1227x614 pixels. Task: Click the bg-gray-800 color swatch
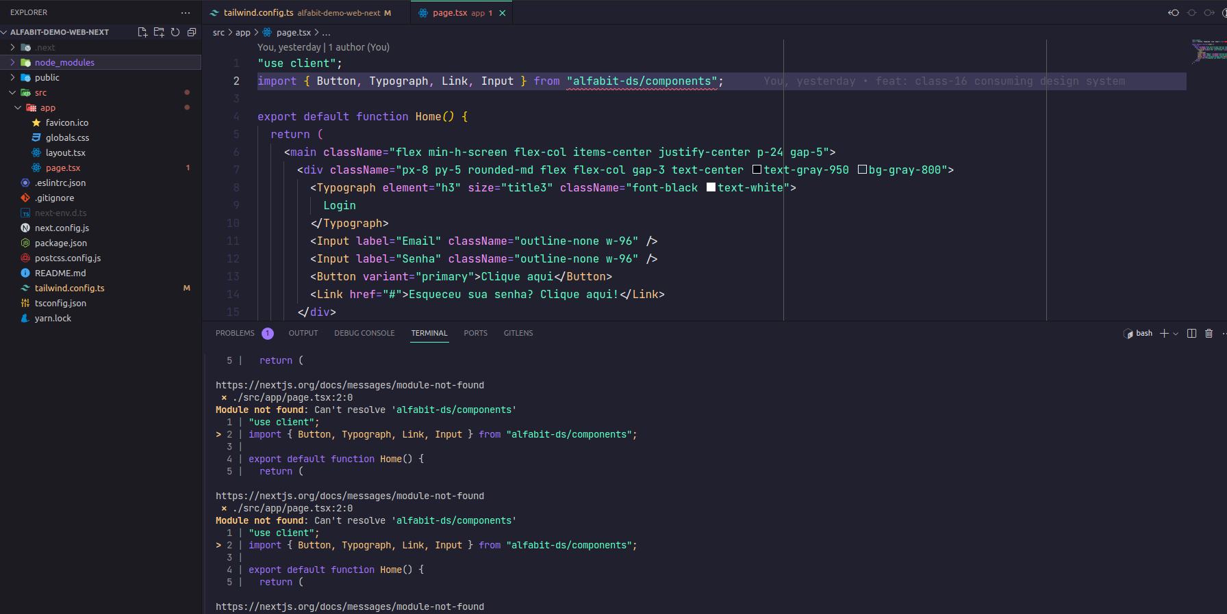pyautogui.click(x=863, y=170)
